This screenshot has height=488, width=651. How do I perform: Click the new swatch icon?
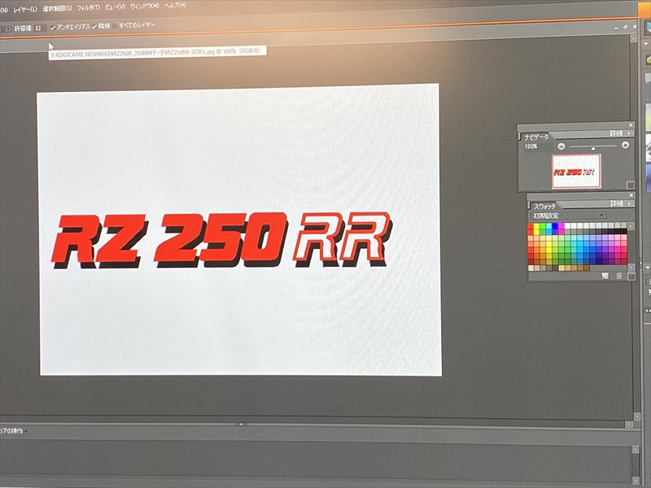pos(605,276)
